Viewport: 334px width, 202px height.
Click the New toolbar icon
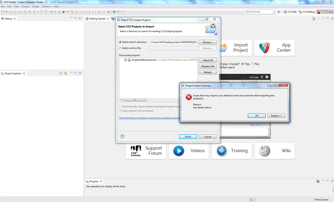(x=3, y=12)
